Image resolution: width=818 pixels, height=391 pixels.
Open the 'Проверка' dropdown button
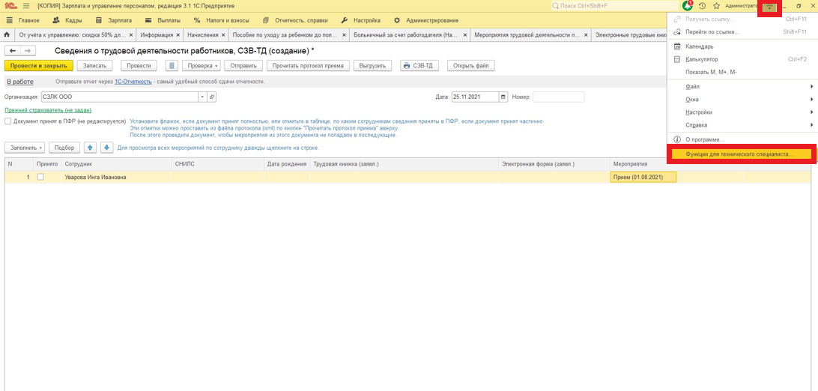[202, 66]
